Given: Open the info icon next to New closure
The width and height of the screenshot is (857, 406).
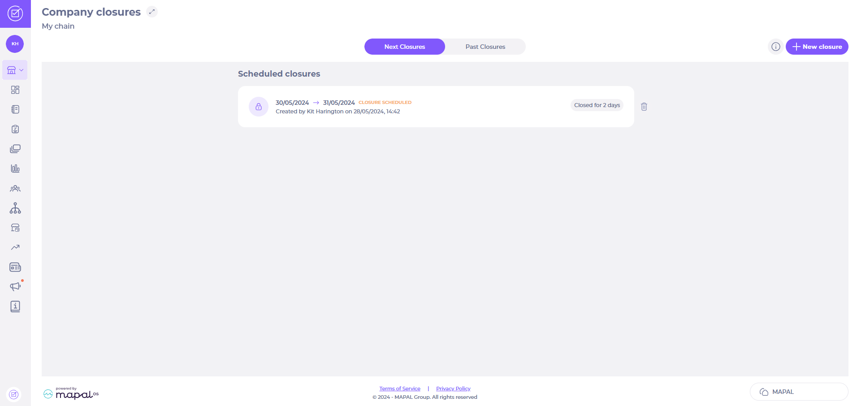Looking at the screenshot, I should (x=776, y=47).
